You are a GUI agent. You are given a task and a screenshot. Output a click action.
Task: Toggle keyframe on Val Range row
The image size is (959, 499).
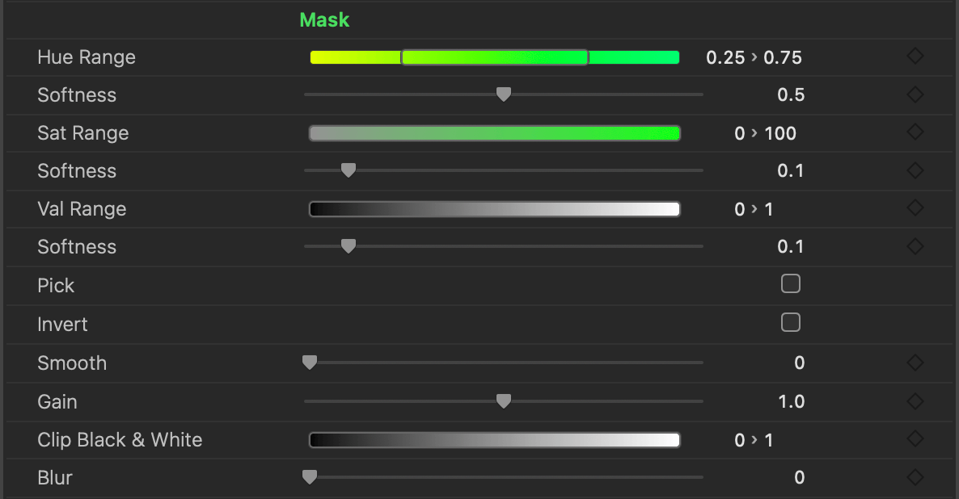point(915,208)
